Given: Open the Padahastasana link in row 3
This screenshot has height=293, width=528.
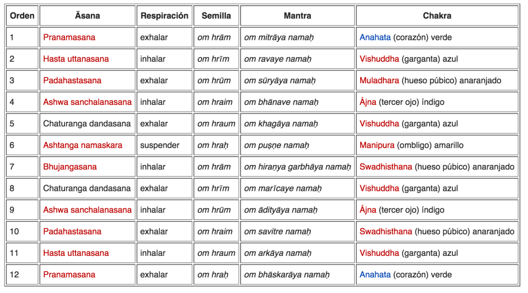Looking at the screenshot, I should [72, 81].
